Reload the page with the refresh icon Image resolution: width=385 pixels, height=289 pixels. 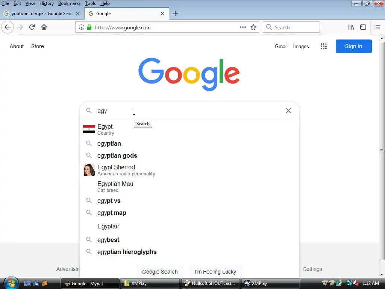click(x=32, y=27)
